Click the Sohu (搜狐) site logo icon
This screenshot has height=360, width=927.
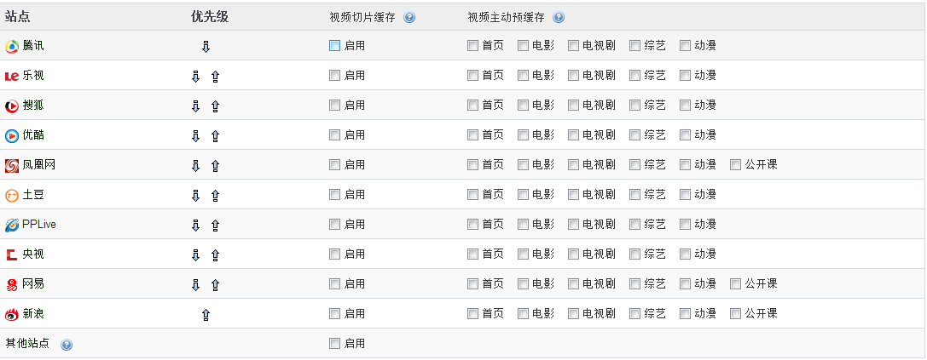click(12, 106)
